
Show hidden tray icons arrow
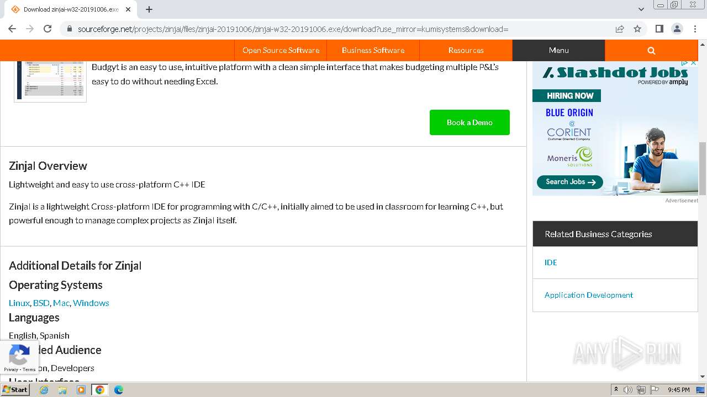(616, 390)
